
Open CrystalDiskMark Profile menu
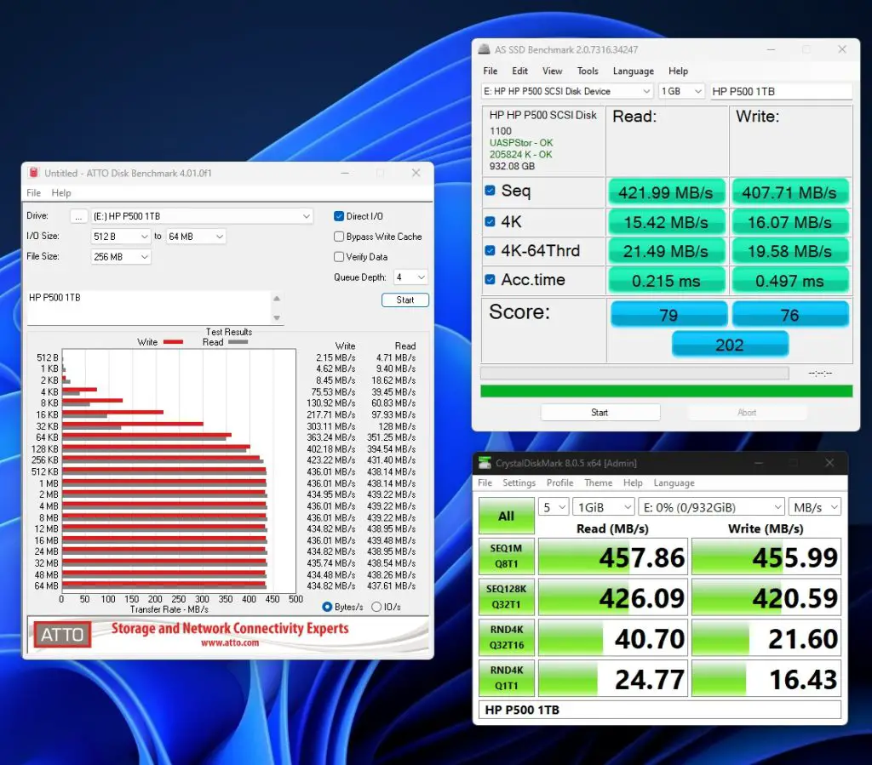559,482
